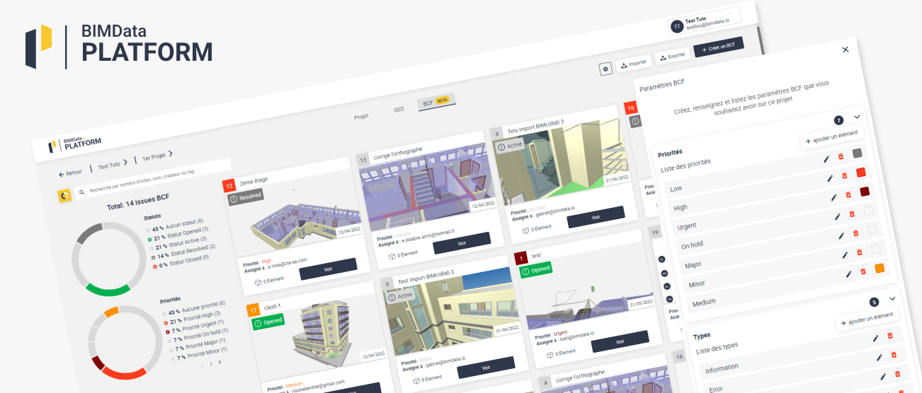Add an element to Types list

(869, 319)
